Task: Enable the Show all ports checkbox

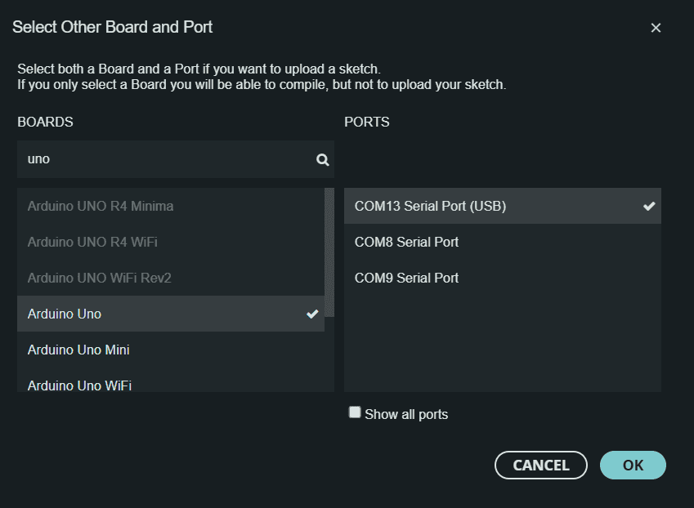Action: click(x=355, y=412)
